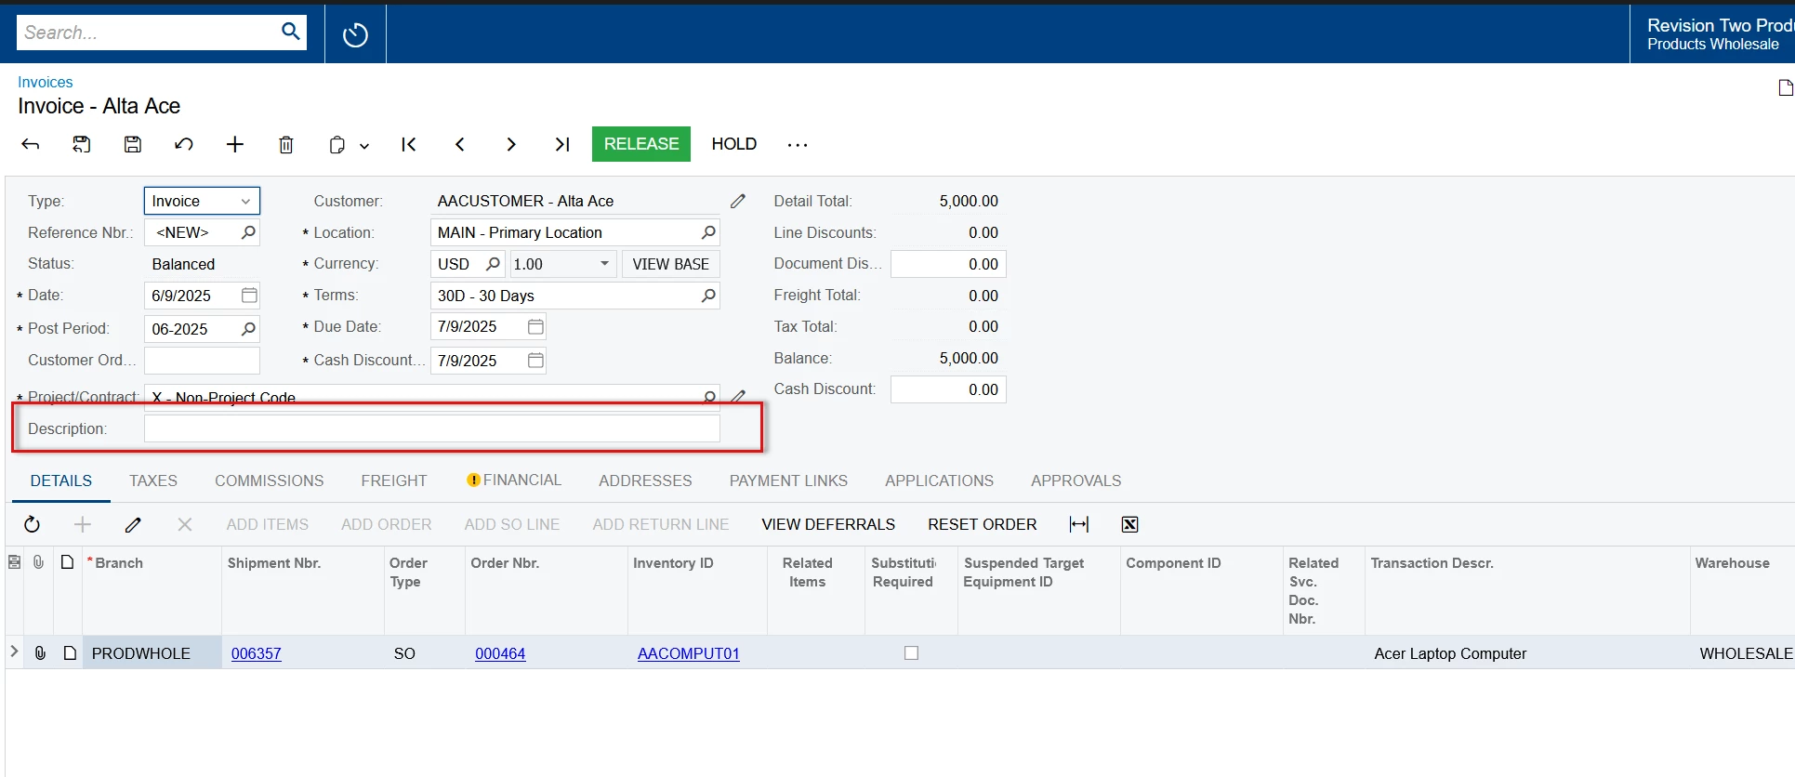Image resolution: width=1795 pixels, height=777 pixels.
Task: Refresh the details grid
Action: (x=32, y=524)
